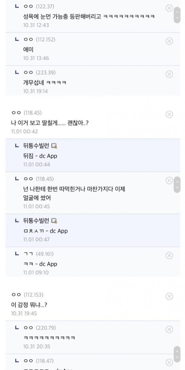Open the gallog icon next to 뒤통수빌런 at 00:44
This screenshot has height=370, width=185.
(x=54, y=146)
